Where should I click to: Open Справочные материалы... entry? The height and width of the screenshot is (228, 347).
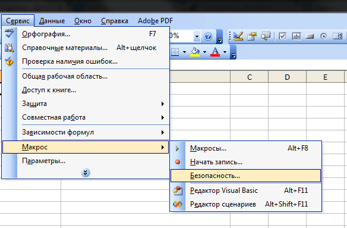point(86,48)
